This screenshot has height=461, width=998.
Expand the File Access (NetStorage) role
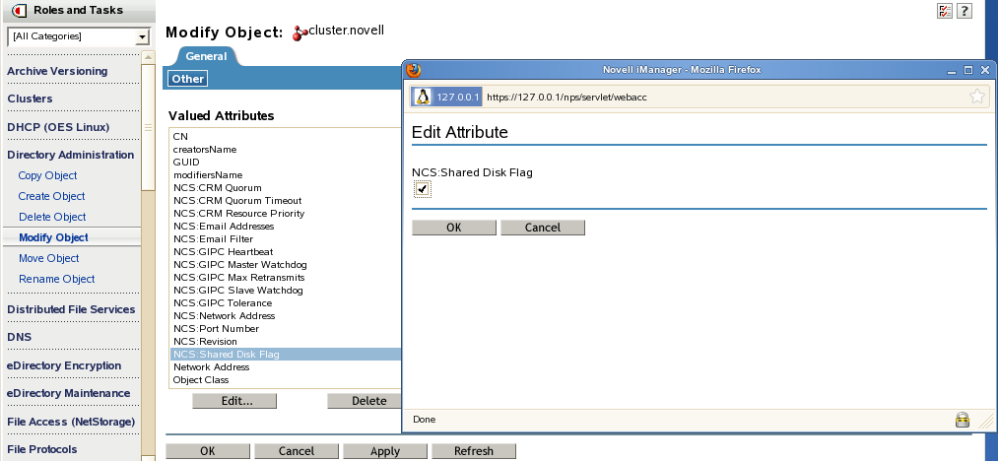coord(71,422)
